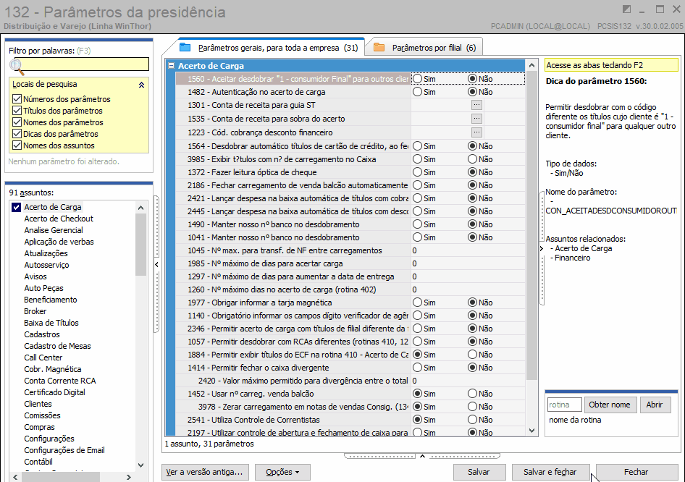
Task: Collapse left panel using the splitter arrow
Action: point(156,265)
